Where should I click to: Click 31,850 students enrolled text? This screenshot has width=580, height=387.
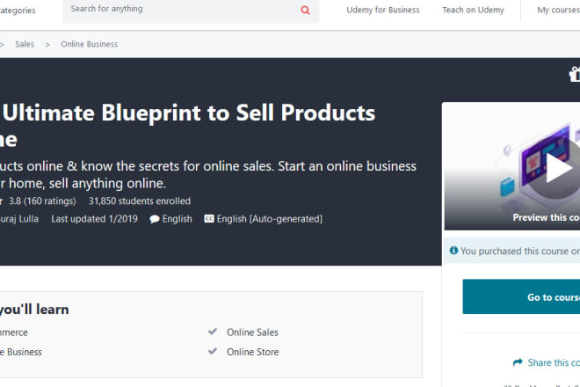click(x=140, y=201)
